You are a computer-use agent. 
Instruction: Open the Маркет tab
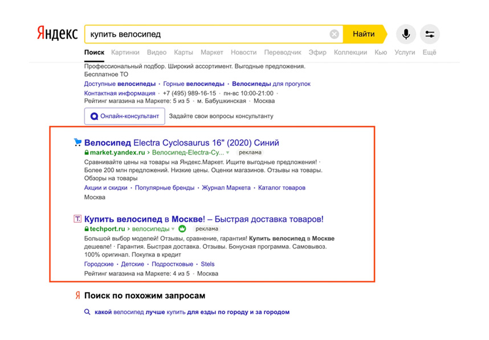[x=212, y=52]
